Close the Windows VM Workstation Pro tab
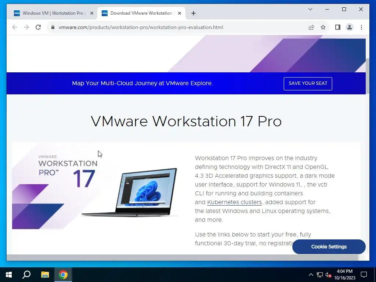 click(x=91, y=13)
